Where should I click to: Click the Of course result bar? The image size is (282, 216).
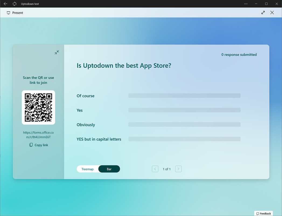click(x=184, y=96)
